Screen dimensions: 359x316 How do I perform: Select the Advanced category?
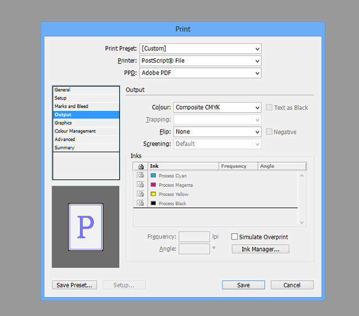point(86,140)
